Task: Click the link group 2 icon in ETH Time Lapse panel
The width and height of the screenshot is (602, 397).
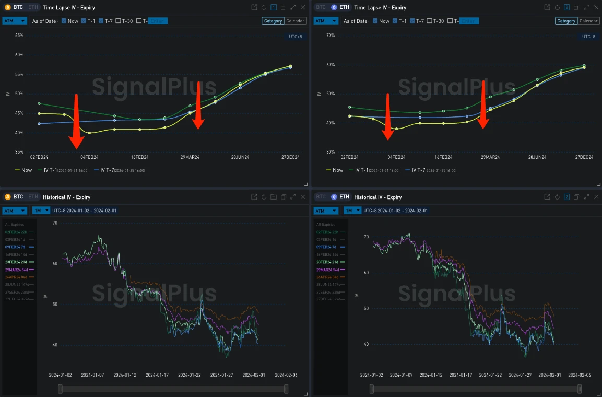Action: click(x=566, y=7)
